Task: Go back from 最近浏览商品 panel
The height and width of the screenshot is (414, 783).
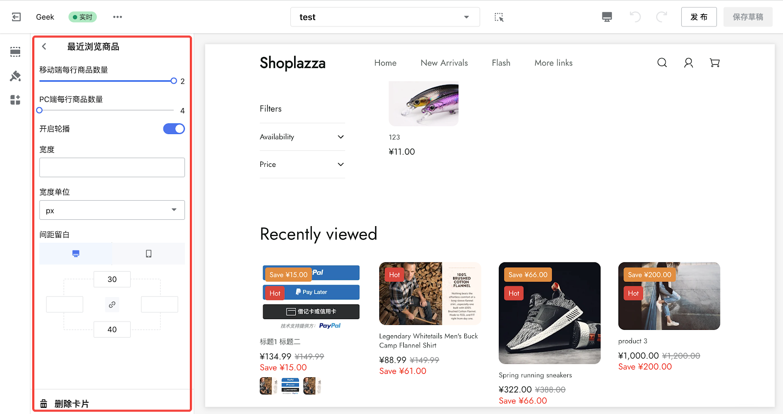Action: point(44,46)
